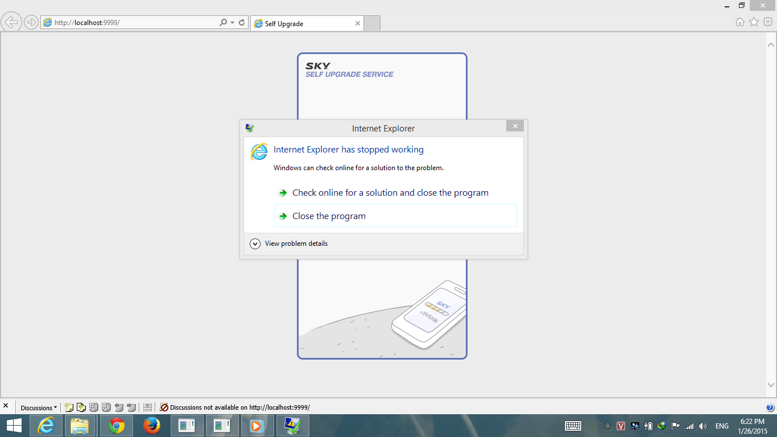
Task: Click 'Insert Discussion about the Document' icon
Action: (x=81, y=407)
